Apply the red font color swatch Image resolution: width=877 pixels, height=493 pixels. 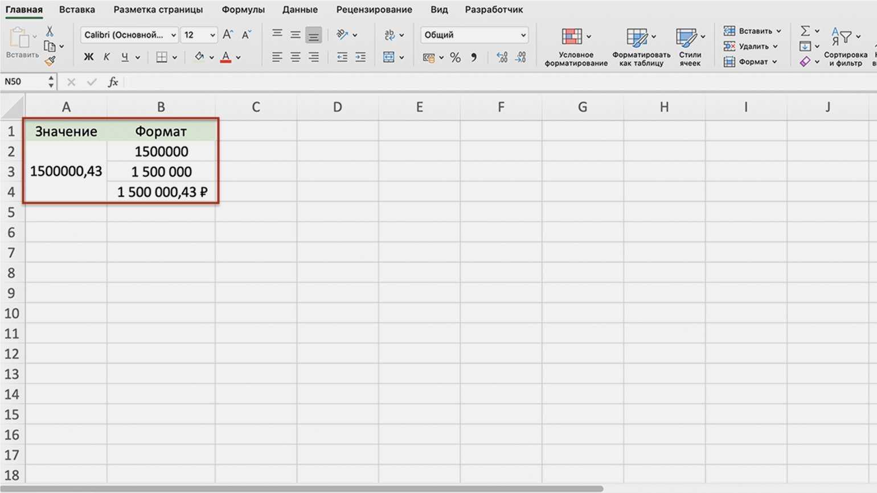(226, 57)
